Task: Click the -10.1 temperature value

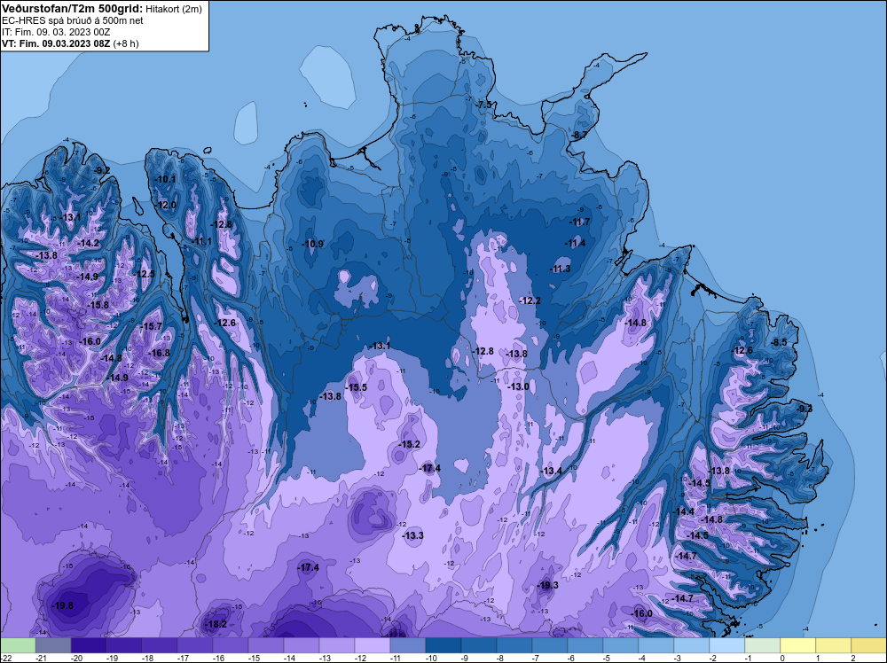Action: point(166,179)
